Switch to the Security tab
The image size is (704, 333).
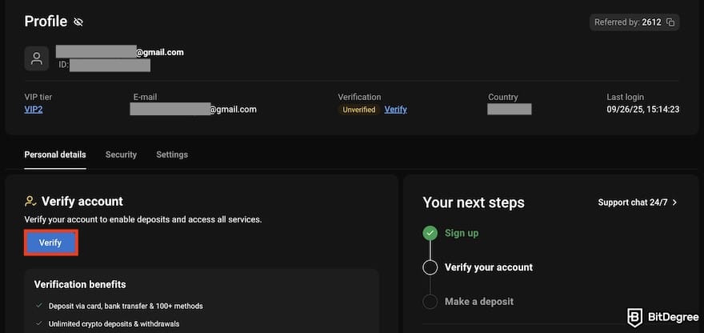coord(121,154)
